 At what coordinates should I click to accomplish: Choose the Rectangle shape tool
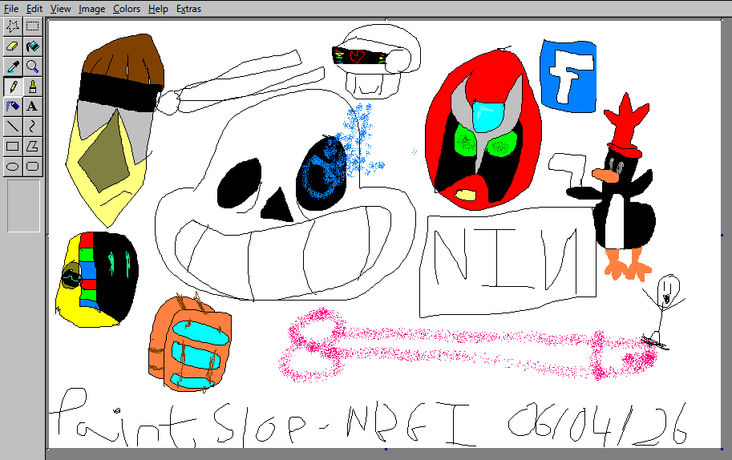tap(13, 147)
